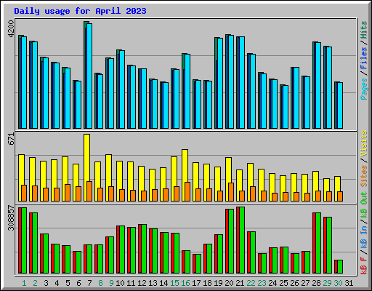Click day label 9 on the axis

[x=111, y=283]
